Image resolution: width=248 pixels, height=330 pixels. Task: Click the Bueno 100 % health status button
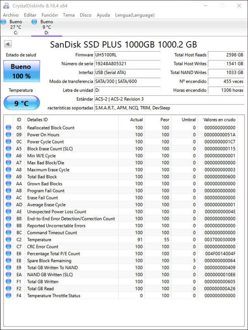(x=21, y=71)
